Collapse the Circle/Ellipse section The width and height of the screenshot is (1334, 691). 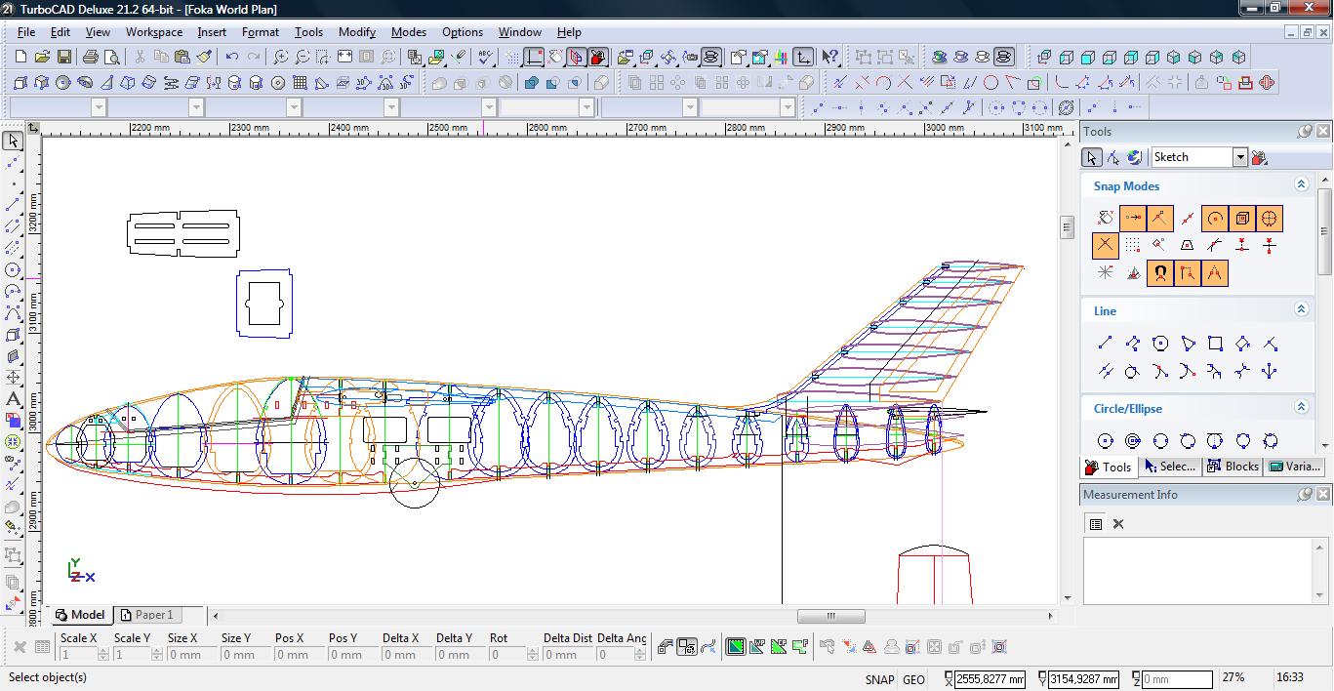[1301, 407]
